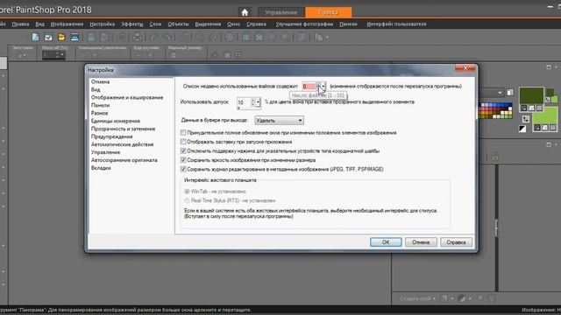The image size is (561, 315).
Task: Select 'Отмена' in the settings category list
Action: click(x=100, y=81)
